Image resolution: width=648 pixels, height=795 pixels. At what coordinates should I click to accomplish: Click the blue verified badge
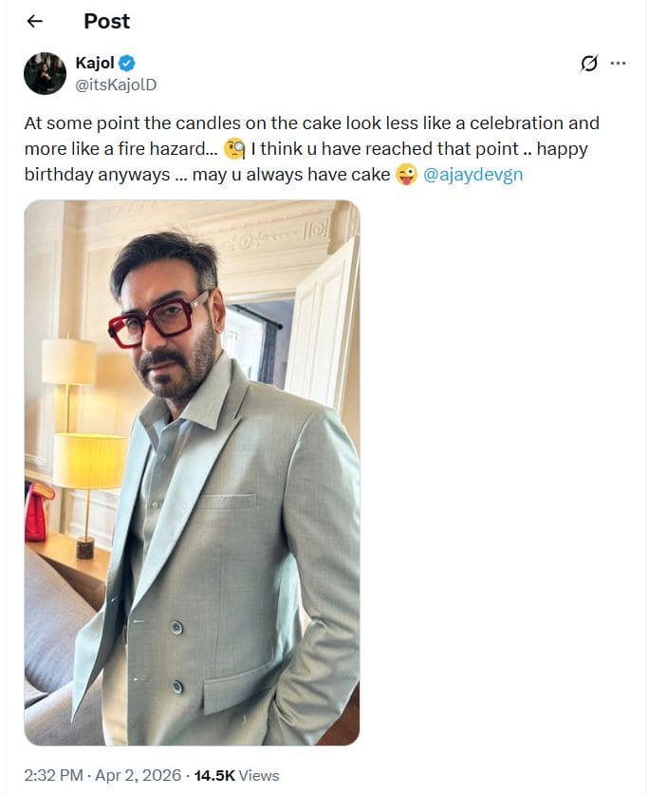pos(127,63)
